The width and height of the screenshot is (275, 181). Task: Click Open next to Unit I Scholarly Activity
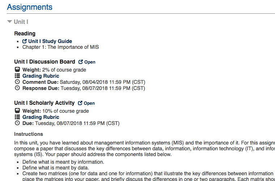click(89, 103)
